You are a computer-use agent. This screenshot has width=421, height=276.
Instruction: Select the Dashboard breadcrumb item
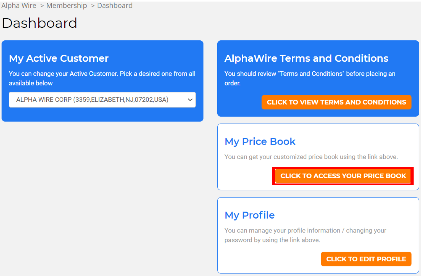(115, 6)
